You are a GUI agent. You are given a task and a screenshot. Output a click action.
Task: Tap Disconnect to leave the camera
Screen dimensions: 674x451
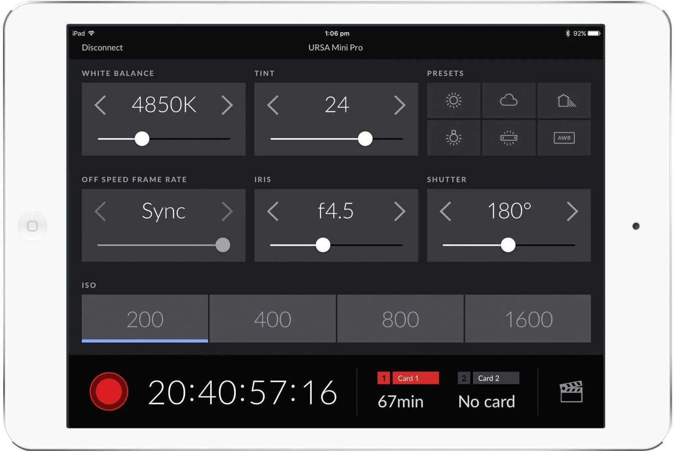(102, 48)
